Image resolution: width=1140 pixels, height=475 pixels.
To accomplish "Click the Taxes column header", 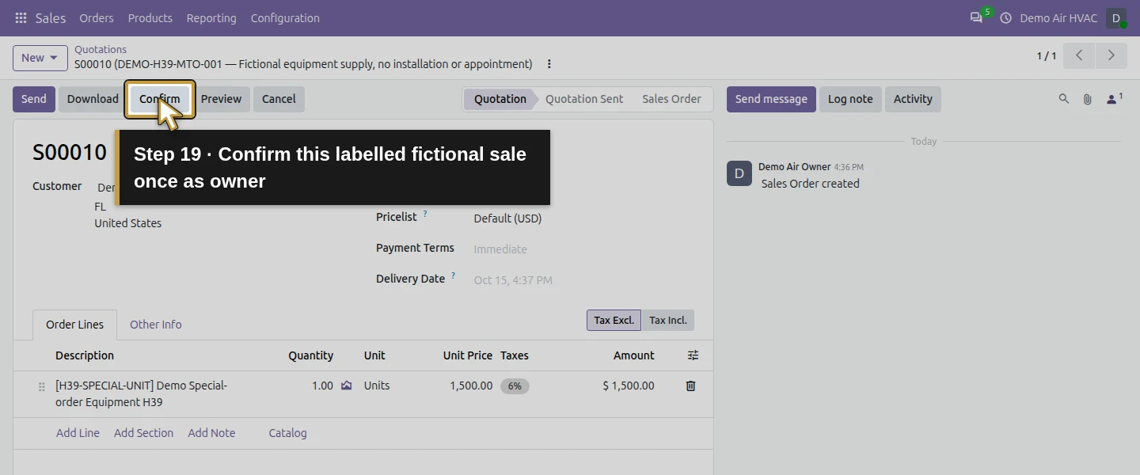I will pos(515,355).
